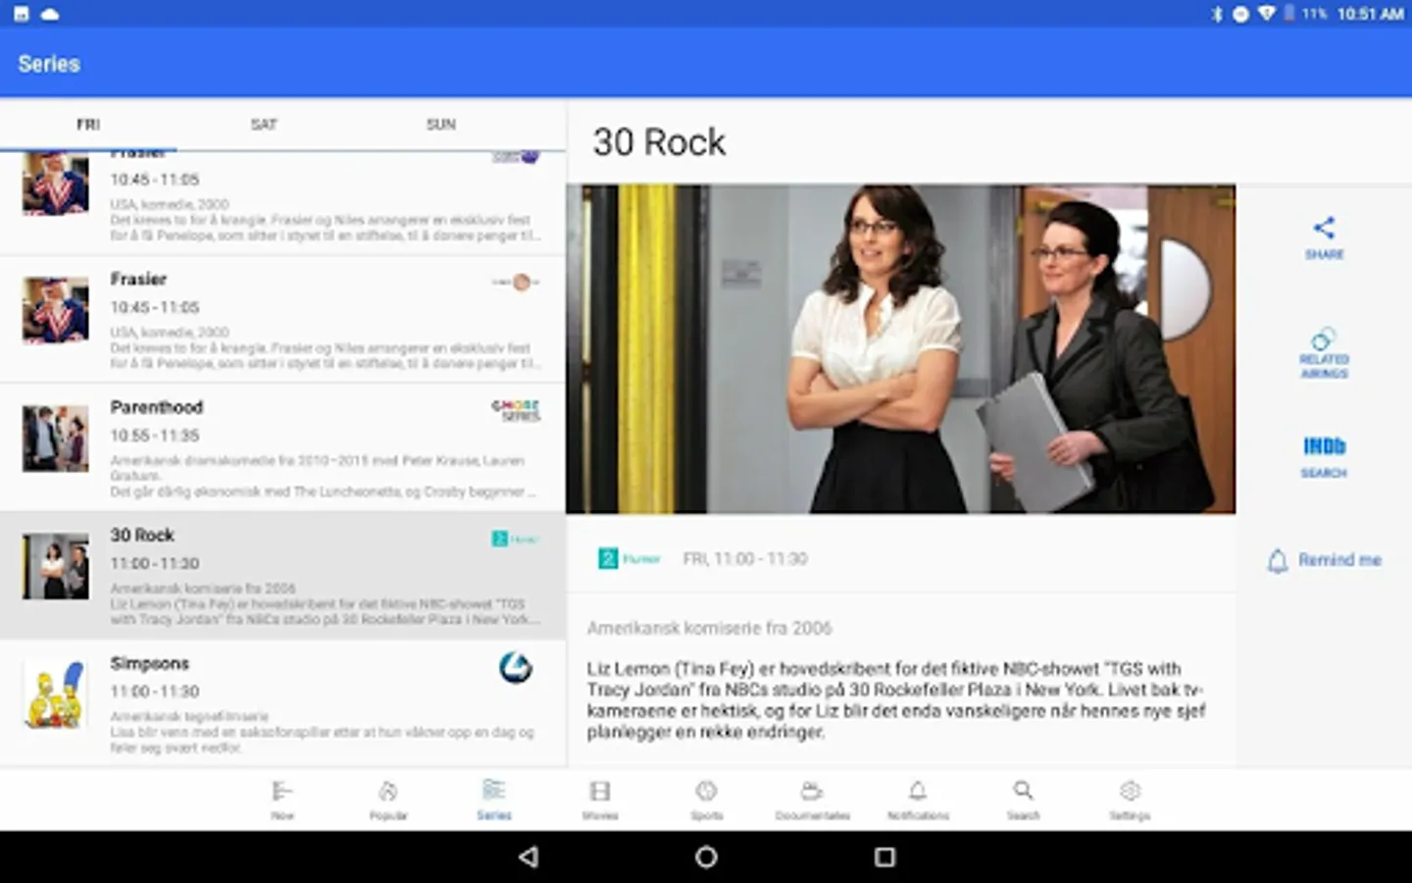1412x883 pixels.
Task: Select the 30 Rock listing title
Action: coord(142,535)
